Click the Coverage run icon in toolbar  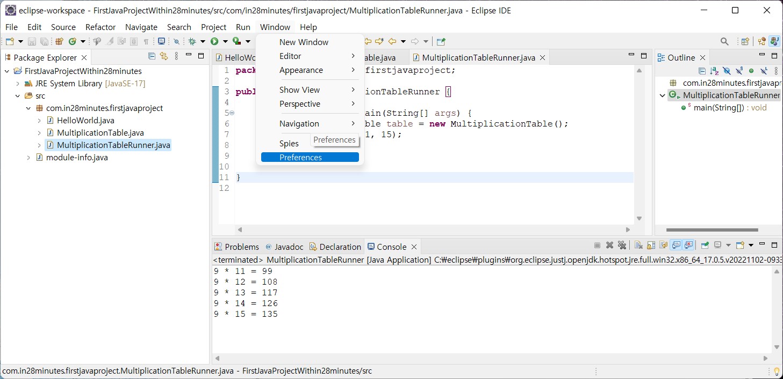236,41
